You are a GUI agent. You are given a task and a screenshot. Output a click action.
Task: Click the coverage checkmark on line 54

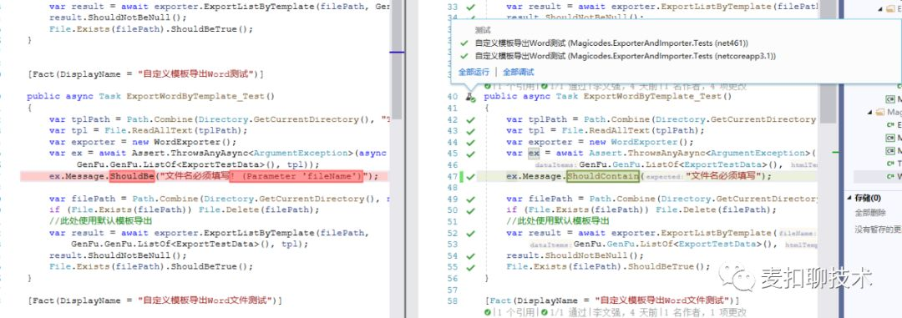470,255
